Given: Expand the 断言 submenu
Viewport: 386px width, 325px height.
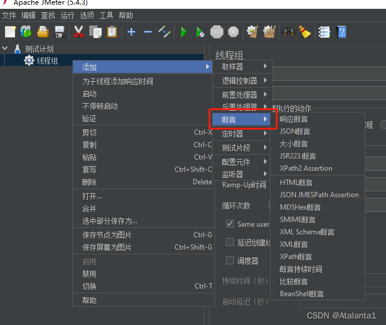Looking at the screenshot, I should point(241,120).
